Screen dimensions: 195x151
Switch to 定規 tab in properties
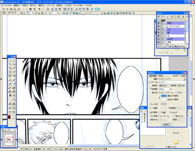183,76
